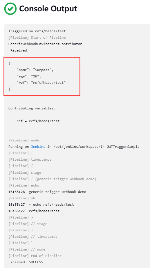Click the green success checkmark icon
Image resolution: width=150 pixels, height=268 pixels.
[10, 9]
